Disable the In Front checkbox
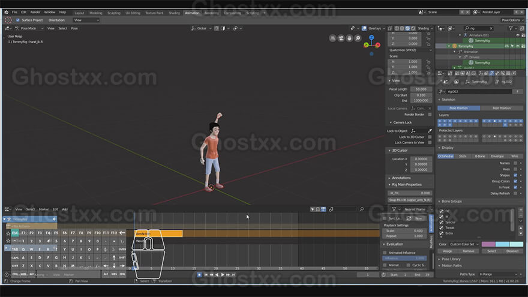The height and width of the screenshot is (297, 528). tap(515, 187)
